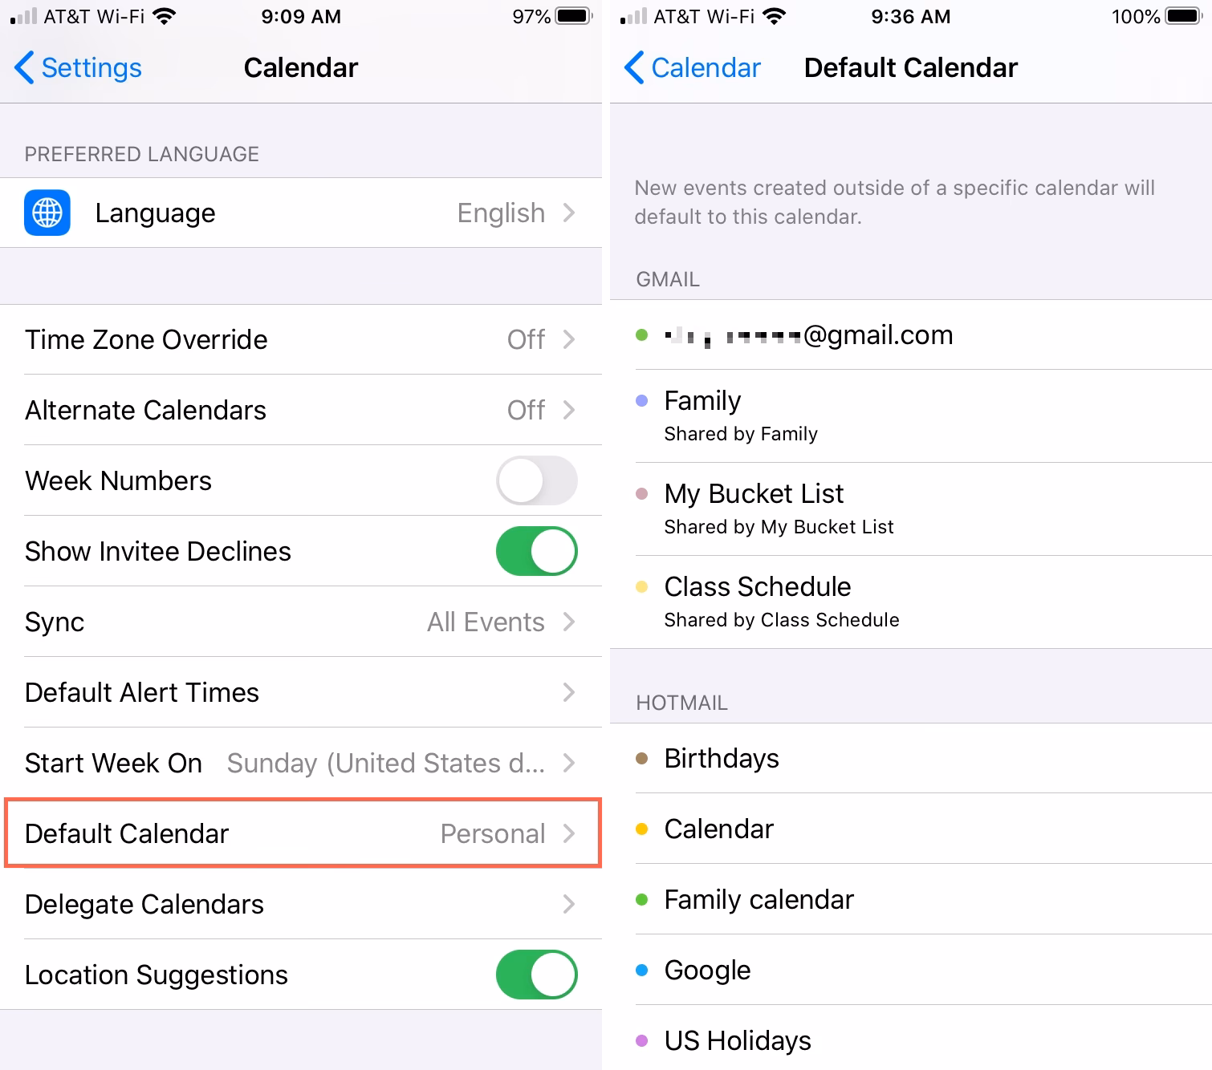Change Start Week On from Sunday
This screenshot has height=1070, width=1212.
[301, 763]
